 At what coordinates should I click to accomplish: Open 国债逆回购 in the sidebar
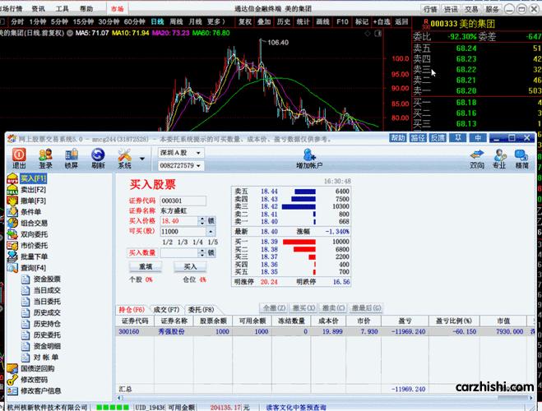[x=38, y=368]
